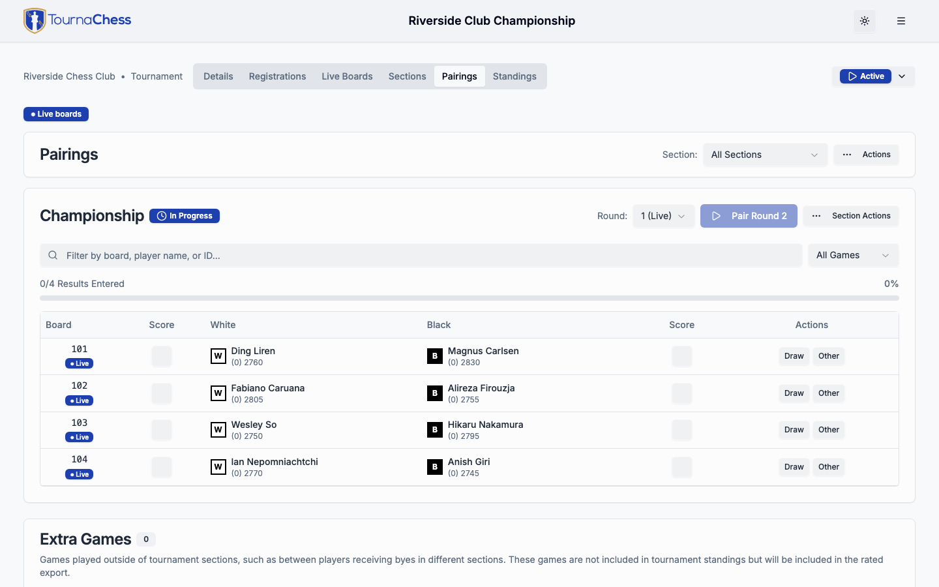This screenshot has height=587, width=939.
Task: Toggle the light/dark theme sun icon
Action: [x=865, y=21]
